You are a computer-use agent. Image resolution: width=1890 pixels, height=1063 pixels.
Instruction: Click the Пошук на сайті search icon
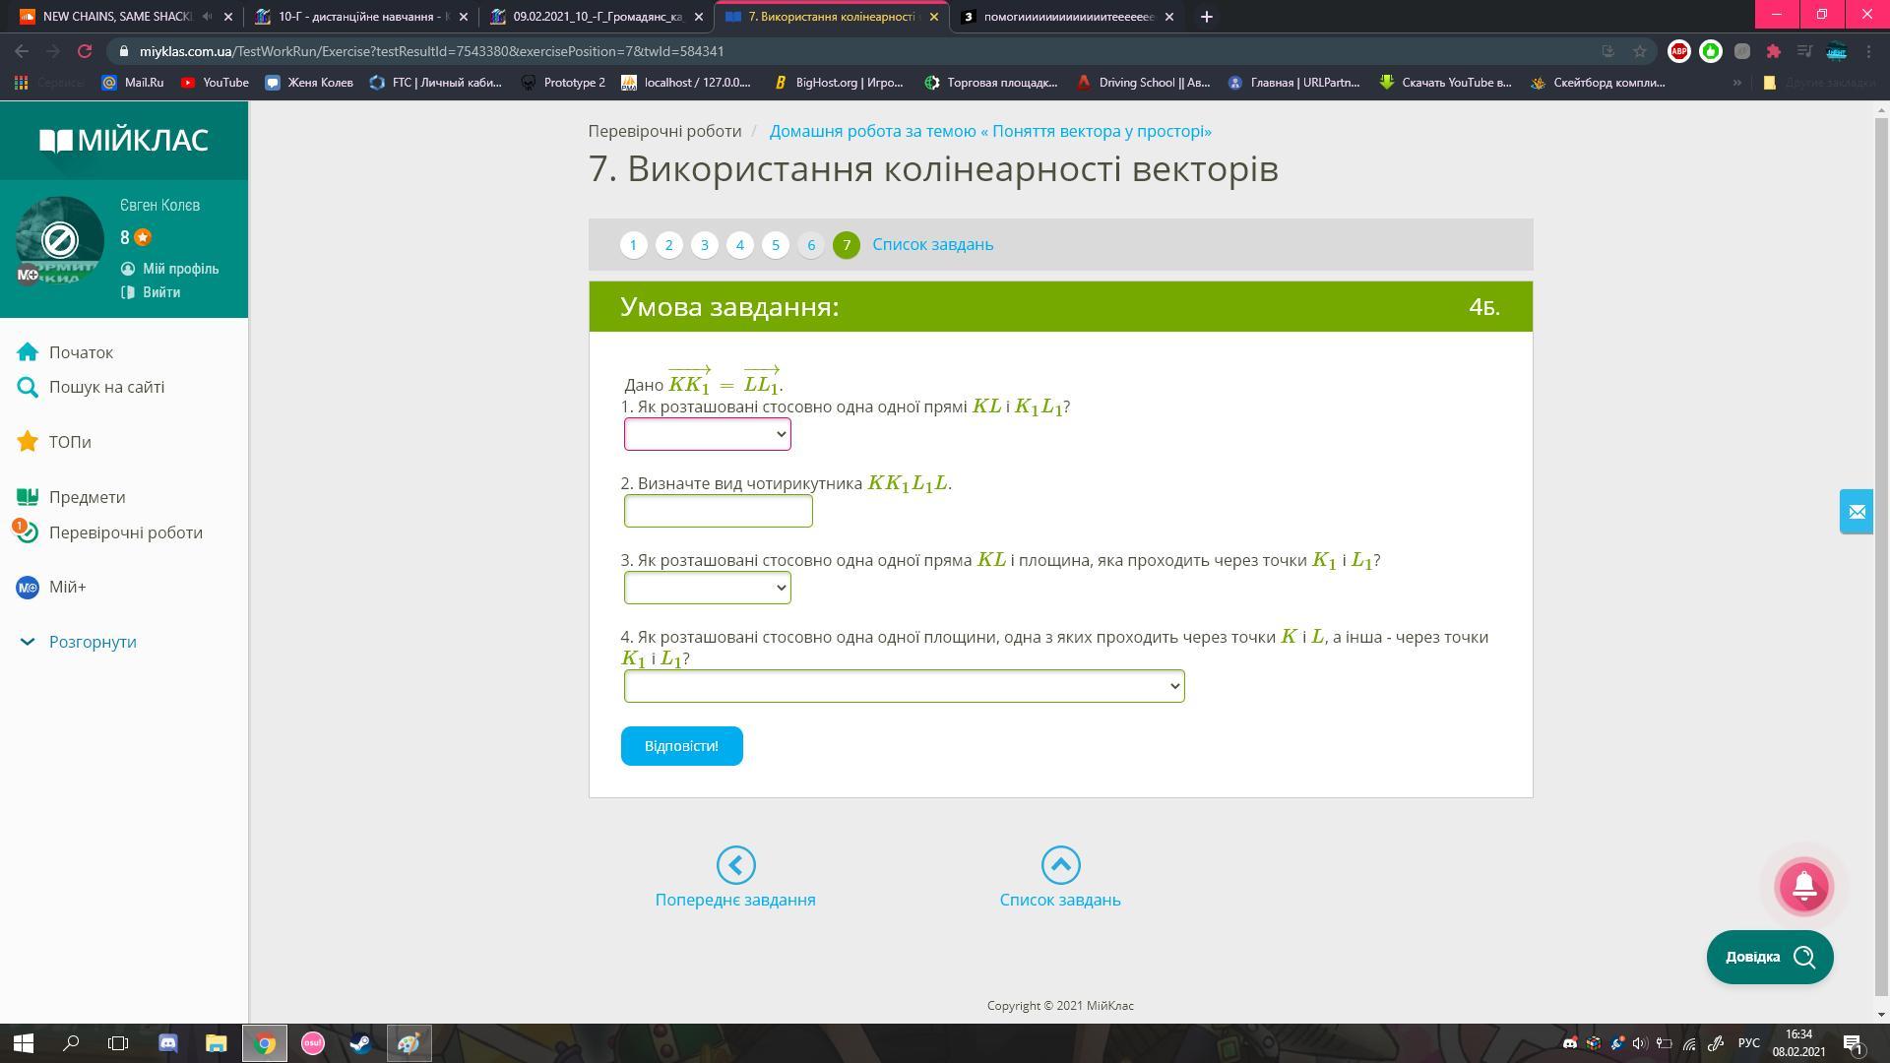pyautogui.click(x=28, y=388)
